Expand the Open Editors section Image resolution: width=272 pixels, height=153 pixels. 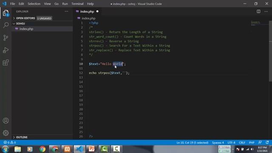[x=25, y=18]
